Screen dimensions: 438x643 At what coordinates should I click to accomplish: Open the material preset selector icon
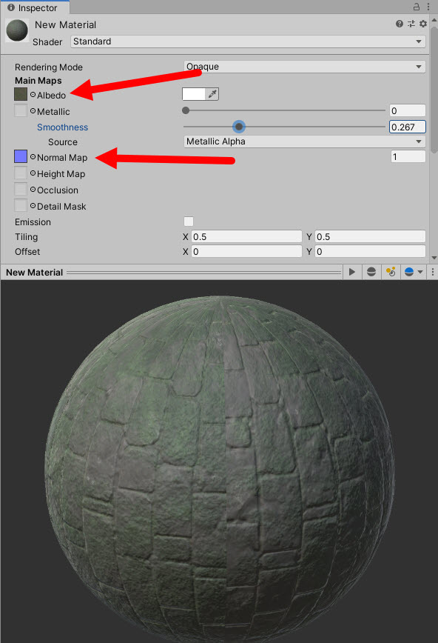coord(411,24)
